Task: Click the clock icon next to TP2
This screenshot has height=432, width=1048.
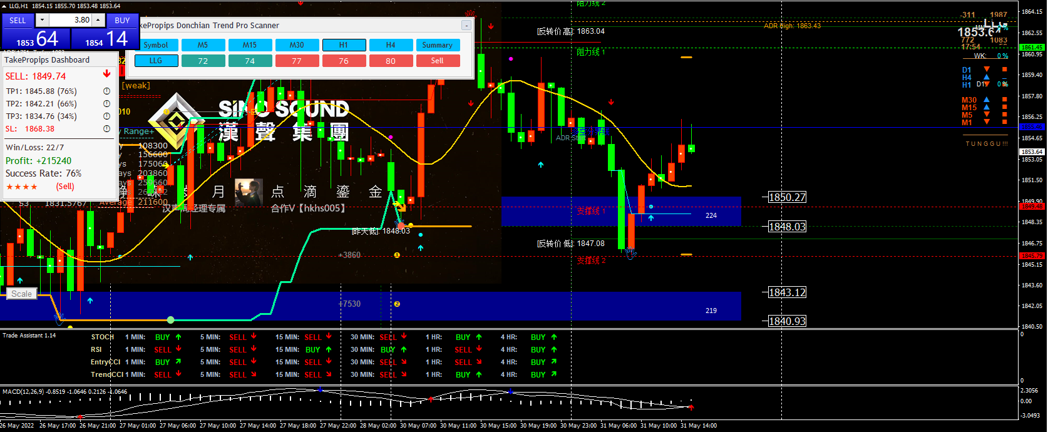Action: [106, 104]
